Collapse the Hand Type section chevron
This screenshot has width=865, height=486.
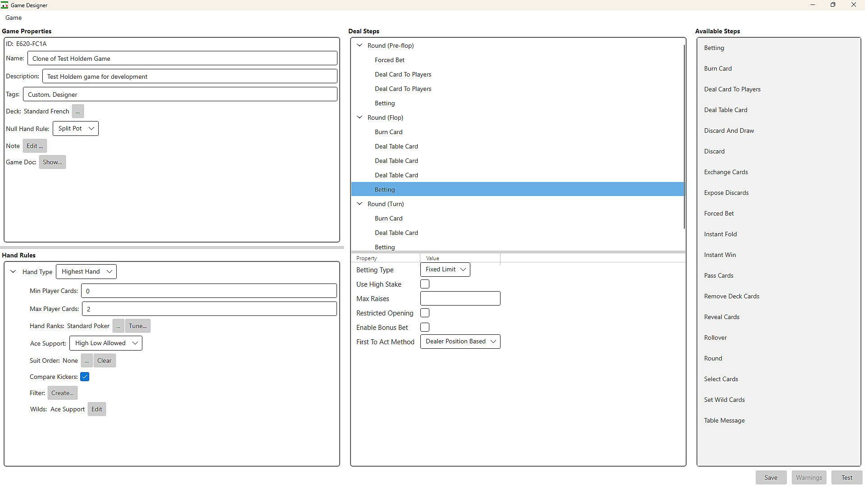(13, 272)
